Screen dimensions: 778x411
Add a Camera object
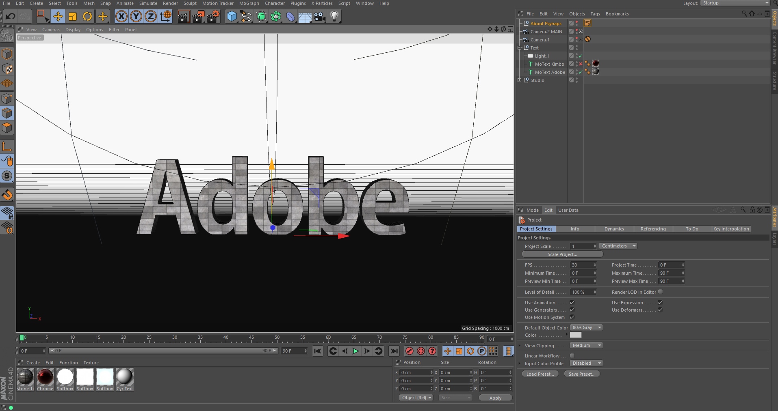coord(320,17)
